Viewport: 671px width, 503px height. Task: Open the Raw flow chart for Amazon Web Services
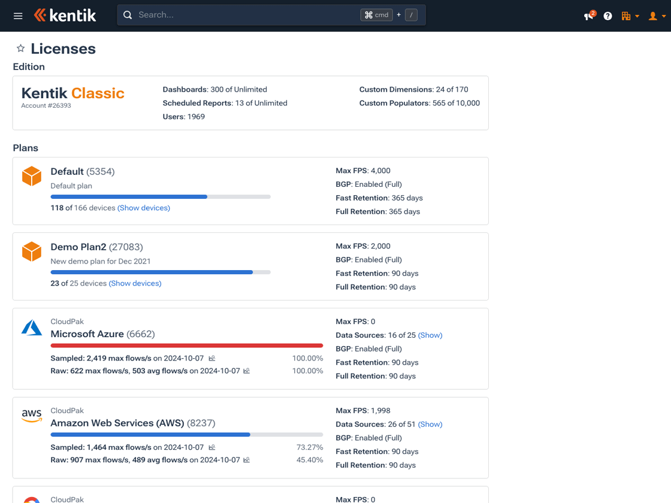click(x=246, y=460)
